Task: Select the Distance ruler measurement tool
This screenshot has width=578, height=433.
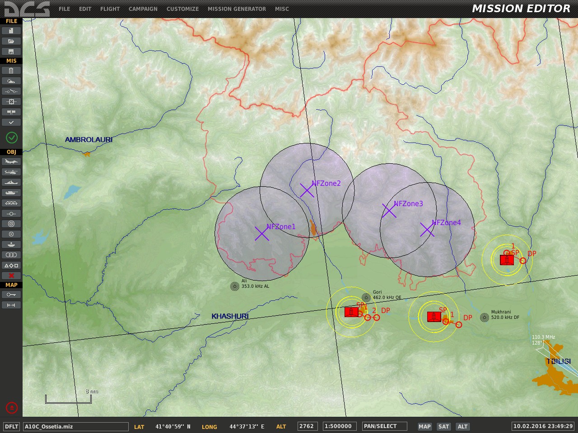Action: tap(11, 305)
